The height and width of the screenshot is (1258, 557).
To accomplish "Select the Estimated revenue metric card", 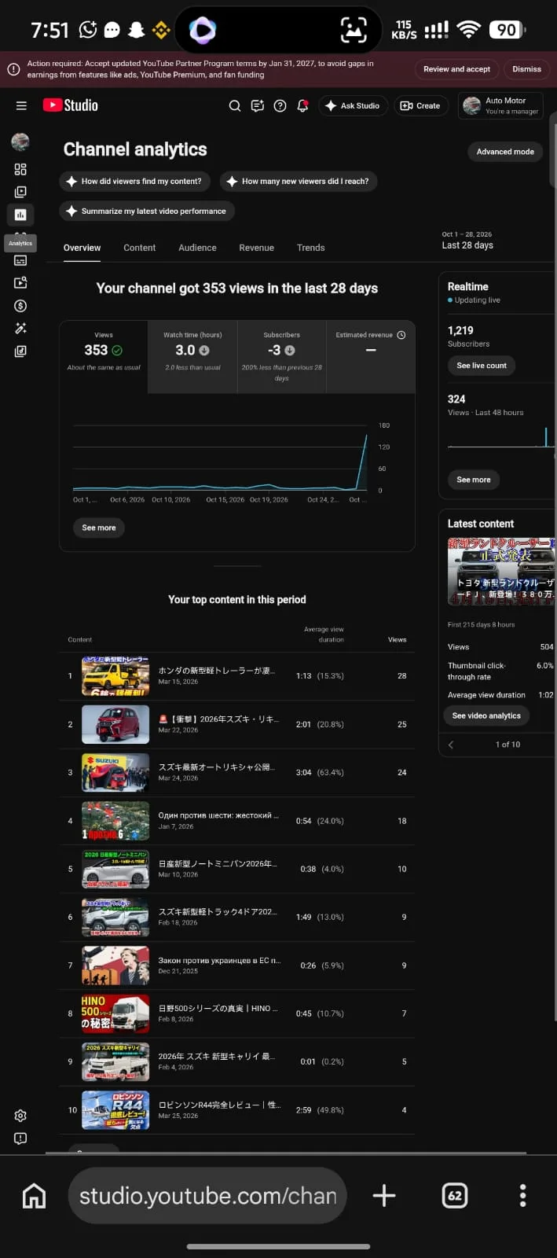I will [x=371, y=356].
